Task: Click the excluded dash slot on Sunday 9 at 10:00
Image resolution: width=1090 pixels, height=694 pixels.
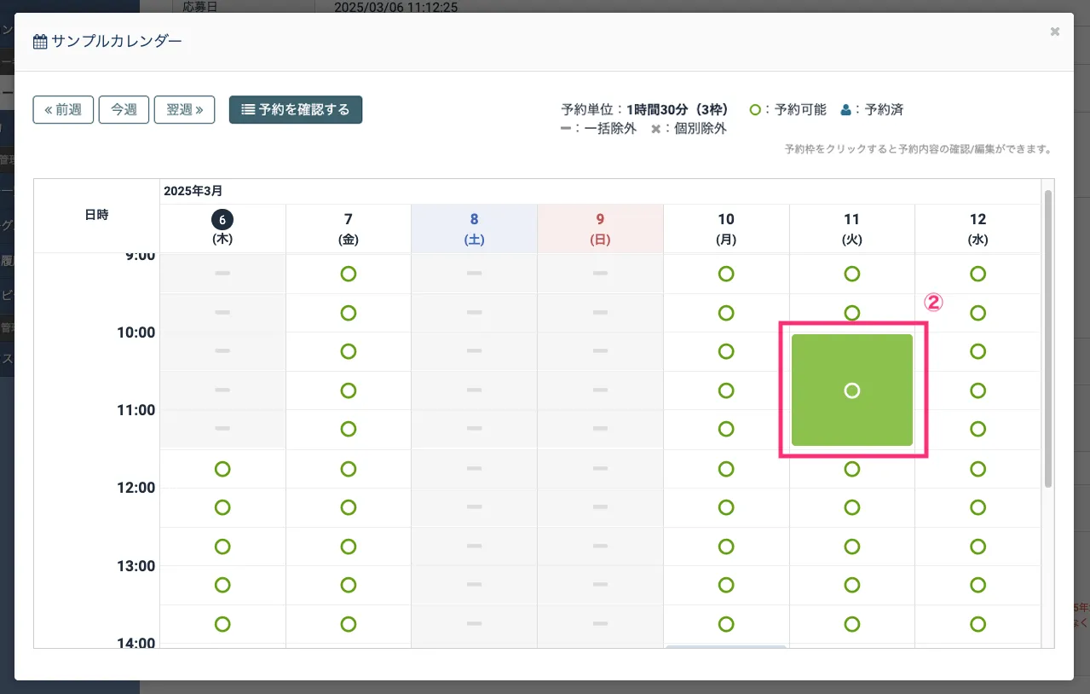Action: [600, 351]
